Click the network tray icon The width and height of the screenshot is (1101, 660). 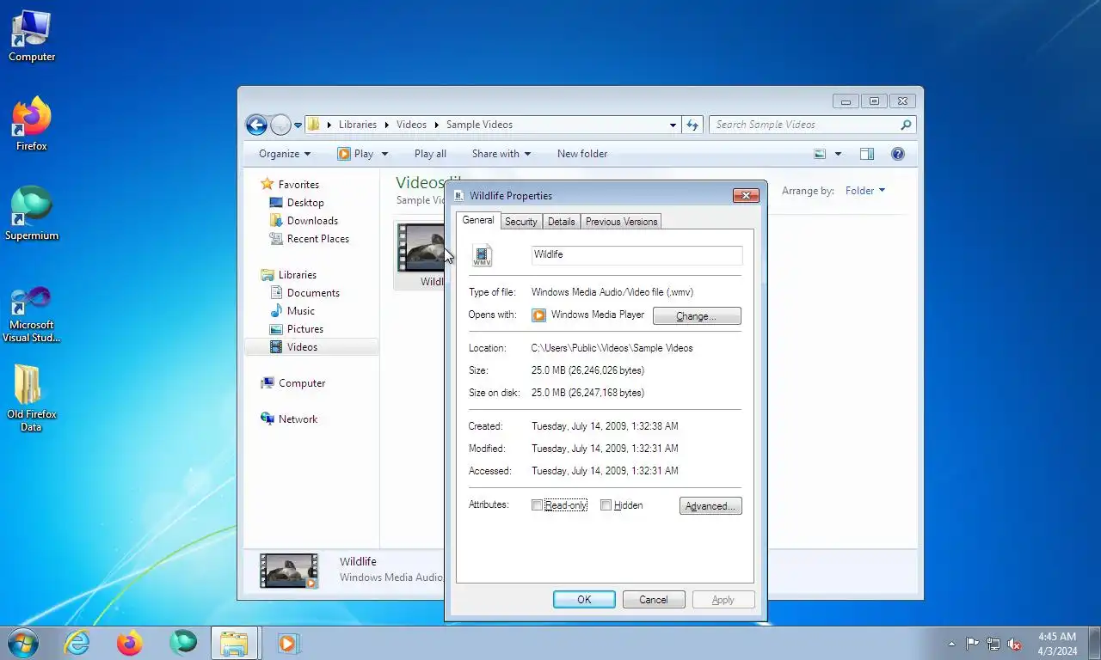tap(993, 644)
